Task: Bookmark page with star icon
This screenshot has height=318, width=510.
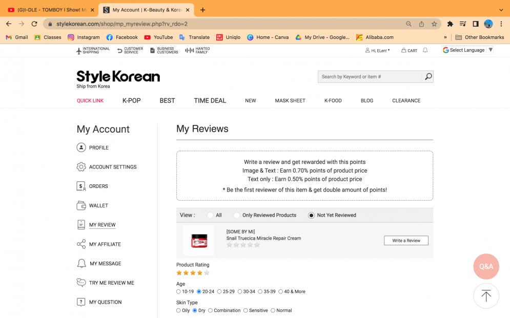Action: tap(434, 24)
